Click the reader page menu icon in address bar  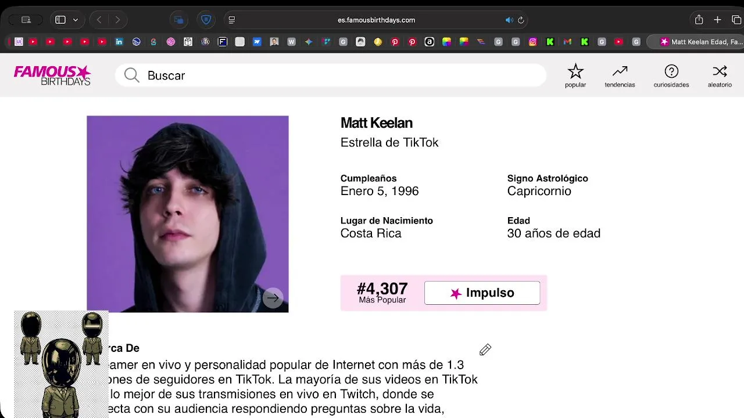[x=232, y=20]
